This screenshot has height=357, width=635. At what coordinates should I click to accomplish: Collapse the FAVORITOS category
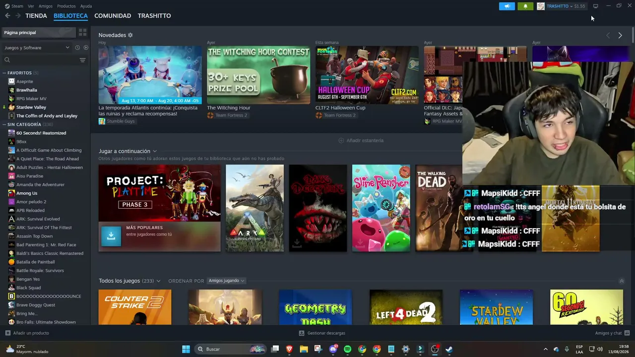(4, 73)
